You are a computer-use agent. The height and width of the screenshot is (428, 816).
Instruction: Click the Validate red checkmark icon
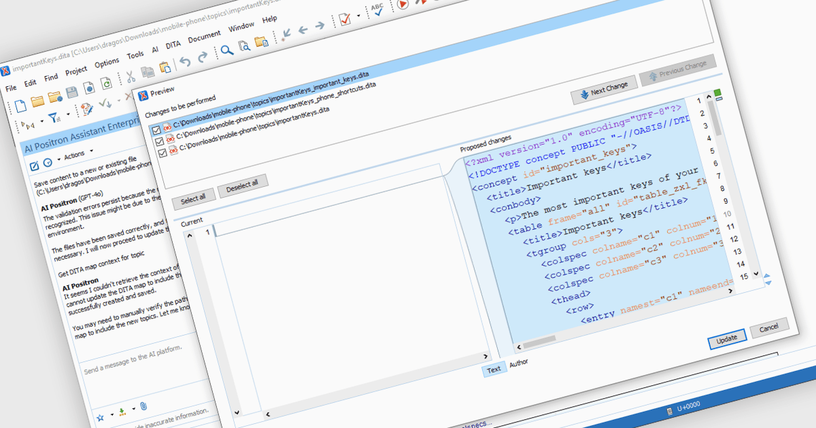click(x=345, y=20)
